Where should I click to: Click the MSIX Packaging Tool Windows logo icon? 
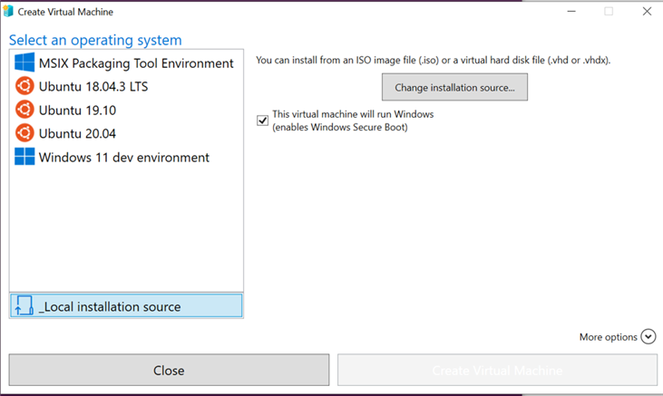coord(24,63)
